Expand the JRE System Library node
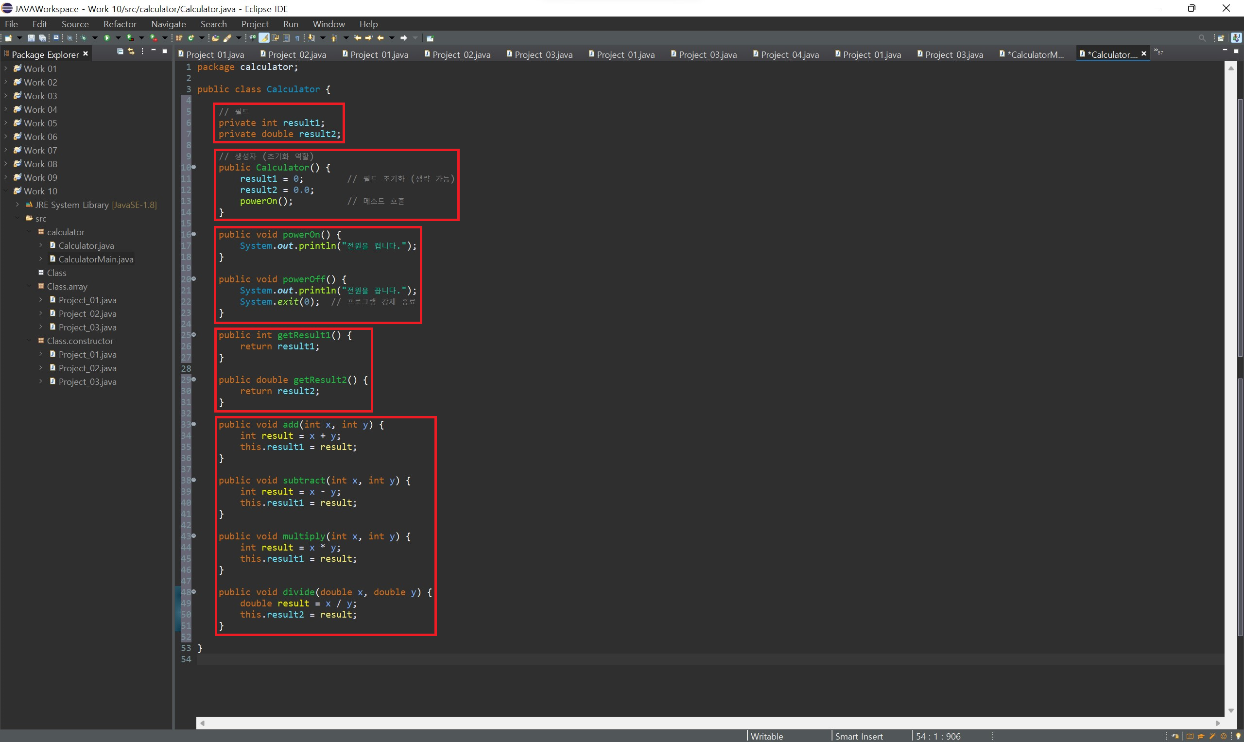 pos(17,205)
